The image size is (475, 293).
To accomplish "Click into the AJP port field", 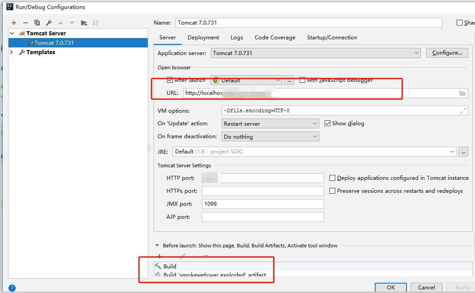I will coord(263,217).
